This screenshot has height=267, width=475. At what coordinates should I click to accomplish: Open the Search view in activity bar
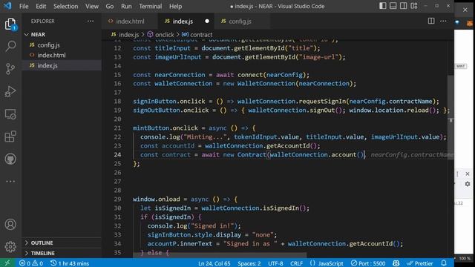pyautogui.click(x=10, y=46)
